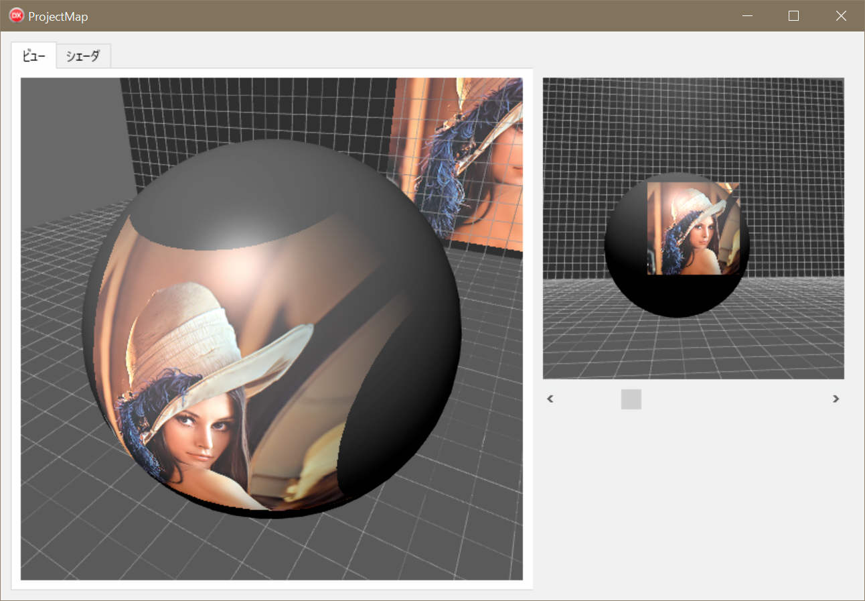Click the ProjectMap app icon in title bar
The height and width of the screenshot is (601, 865).
click(x=16, y=16)
